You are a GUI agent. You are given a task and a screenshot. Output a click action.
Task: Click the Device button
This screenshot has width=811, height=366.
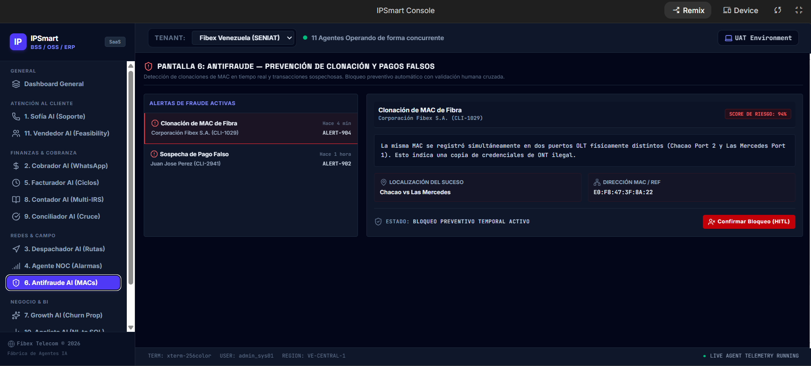coord(740,10)
